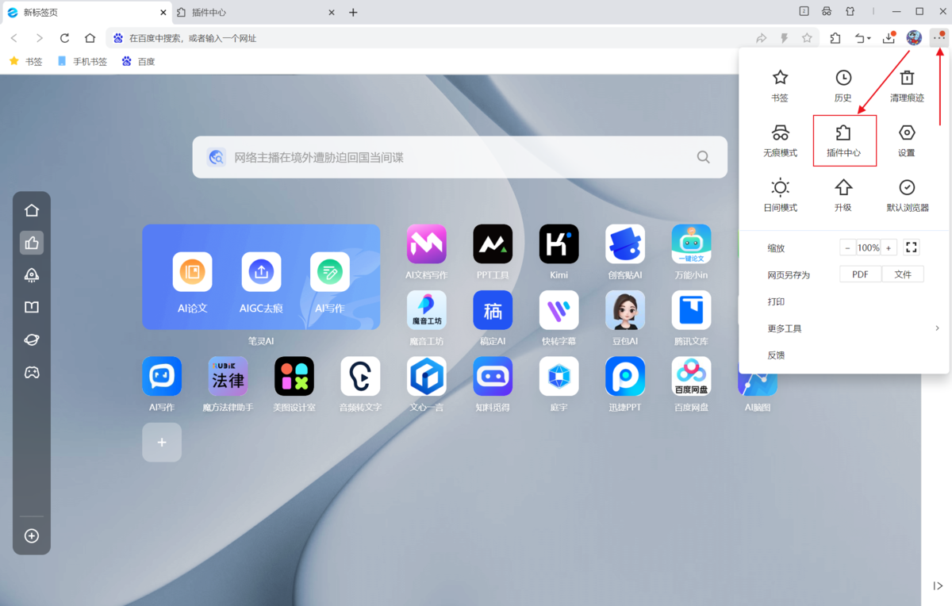Open the gamepad icon in the left sidebar
Viewport: 952px width, 606px height.
tap(31, 372)
